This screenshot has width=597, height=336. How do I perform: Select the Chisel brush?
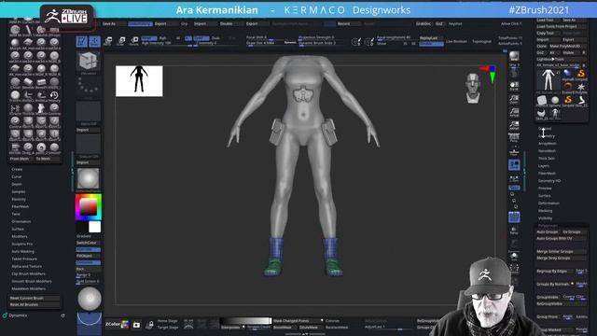(15, 82)
